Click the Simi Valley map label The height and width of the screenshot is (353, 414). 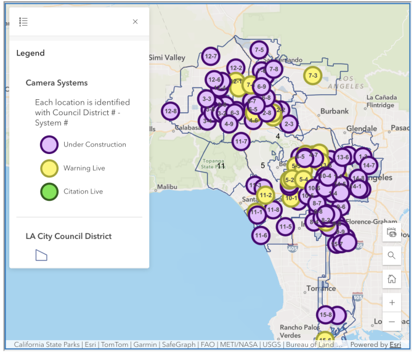pyautogui.click(x=167, y=57)
